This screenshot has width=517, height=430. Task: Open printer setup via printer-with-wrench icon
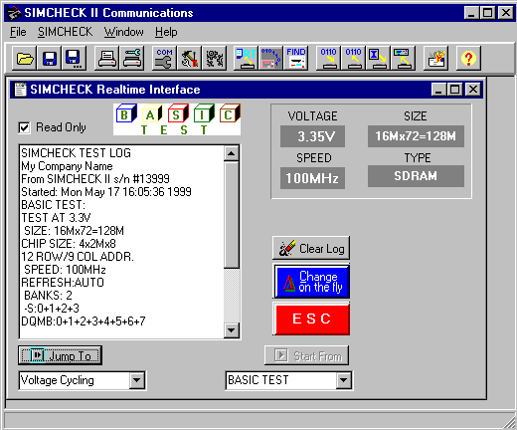point(132,59)
